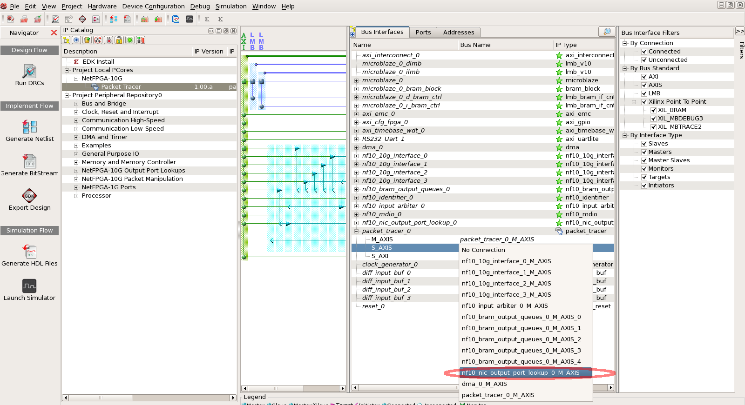Uncheck the Unconnected filter checkbox

click(644, 60)
